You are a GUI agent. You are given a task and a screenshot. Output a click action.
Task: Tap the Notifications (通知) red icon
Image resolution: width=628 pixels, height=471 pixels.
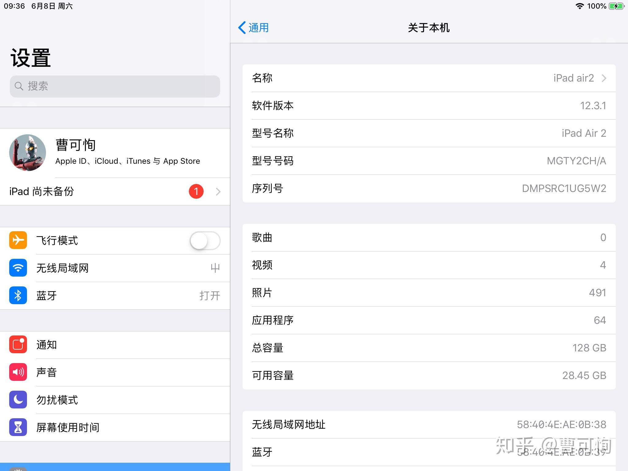tap(18, 344)
